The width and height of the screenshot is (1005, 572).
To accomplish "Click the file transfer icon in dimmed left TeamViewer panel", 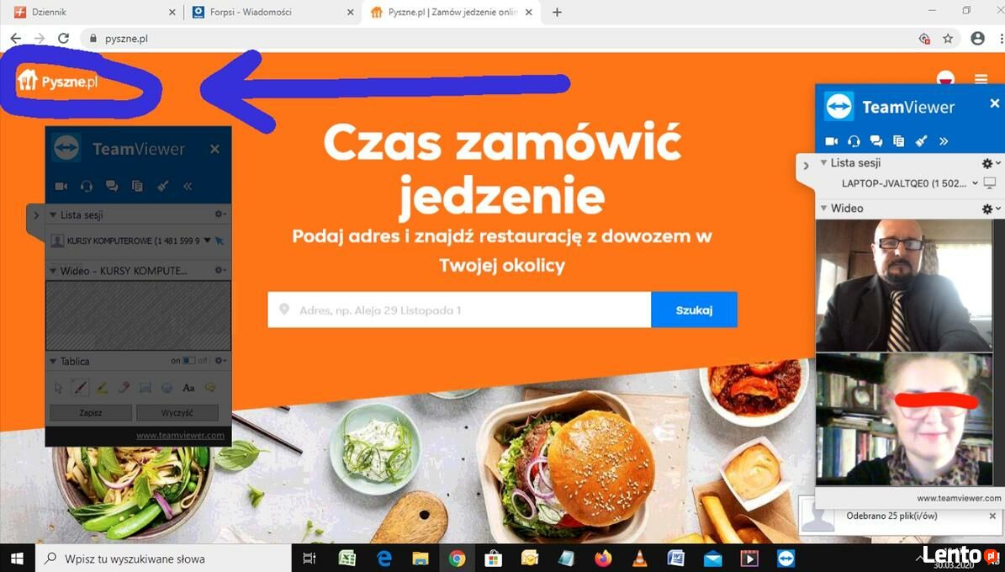I will (137, 186).
